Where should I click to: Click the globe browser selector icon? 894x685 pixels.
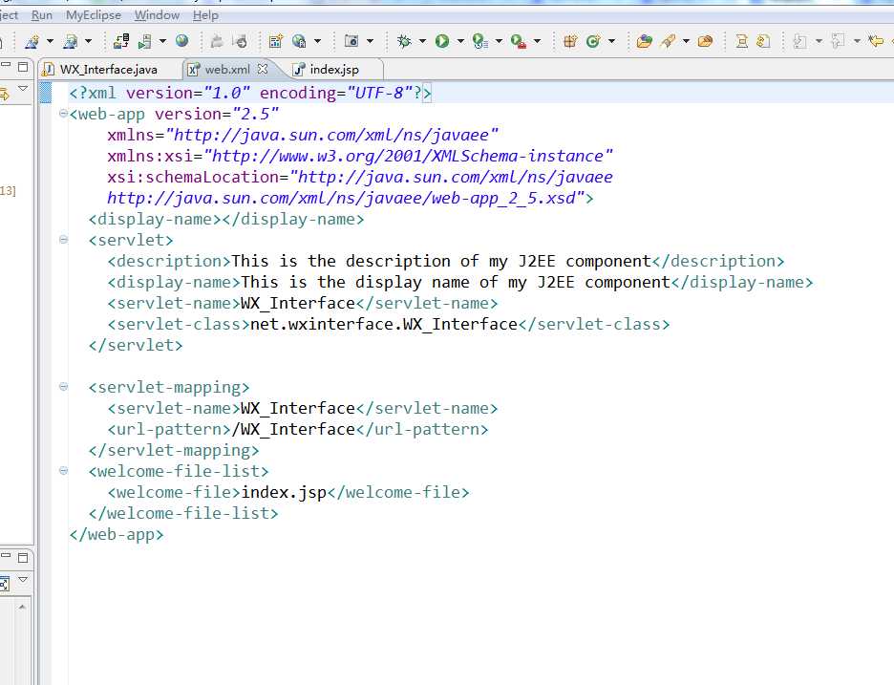point(299,41)
